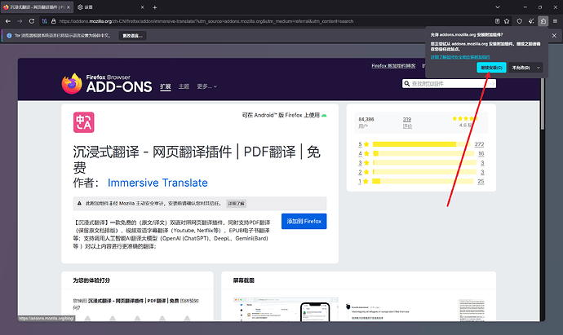This screenshot has width=563, height=335.
Task: Go forward with the browser forward arrow
Action: pyautogui.click(x=20, y=21)
